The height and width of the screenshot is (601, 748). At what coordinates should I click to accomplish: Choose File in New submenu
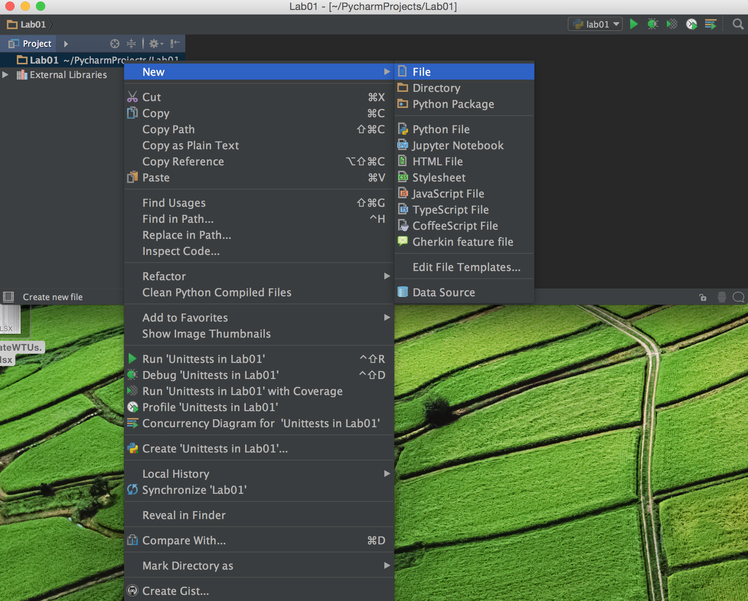click(464, 72)
